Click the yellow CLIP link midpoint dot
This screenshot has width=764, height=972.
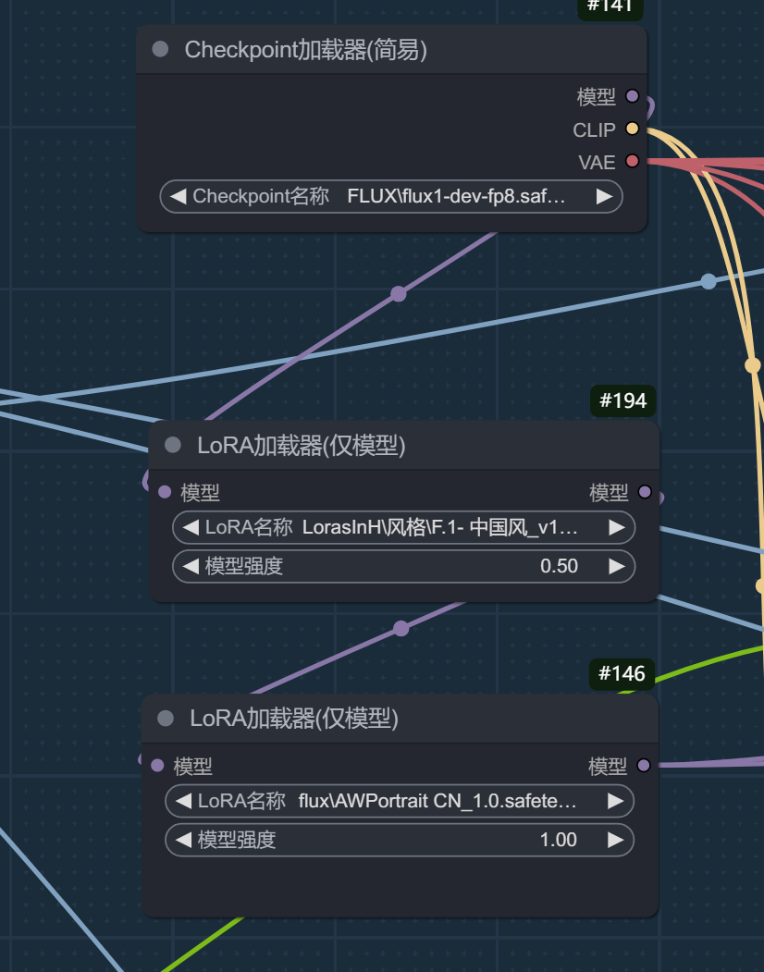pos(752,365)
